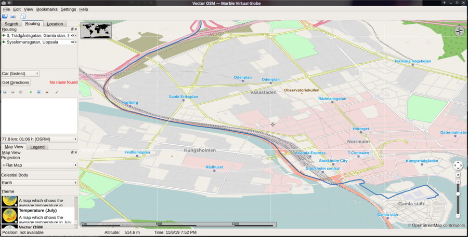Switch to the Legend tab

37,147
